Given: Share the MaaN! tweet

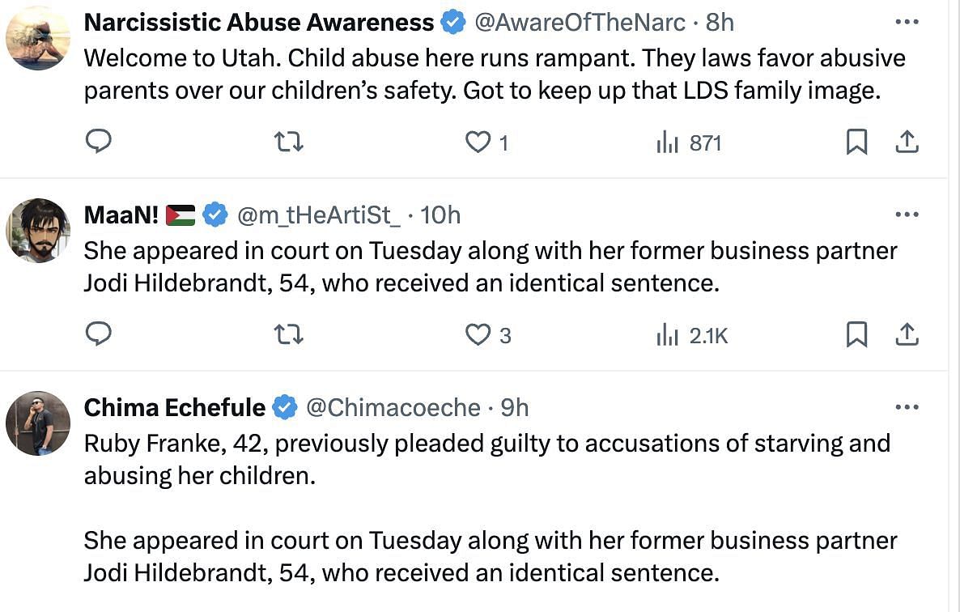Looking at the screenshot, I should (907, 335).
